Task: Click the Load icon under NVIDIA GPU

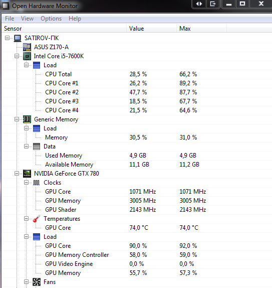Action: point(37,237)
